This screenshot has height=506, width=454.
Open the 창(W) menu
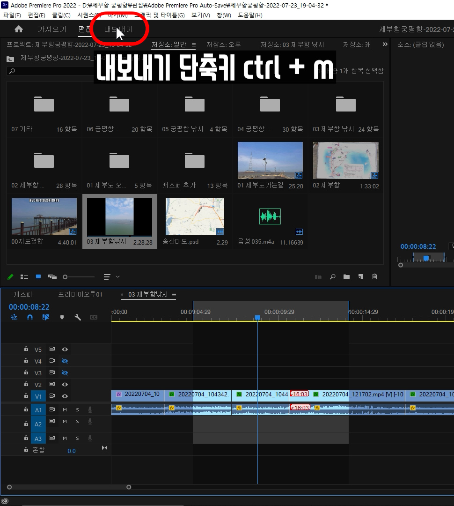pos(224,15)
